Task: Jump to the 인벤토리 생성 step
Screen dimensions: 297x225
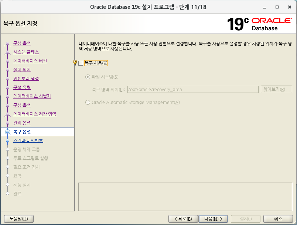Action: [x=26, y=79]
